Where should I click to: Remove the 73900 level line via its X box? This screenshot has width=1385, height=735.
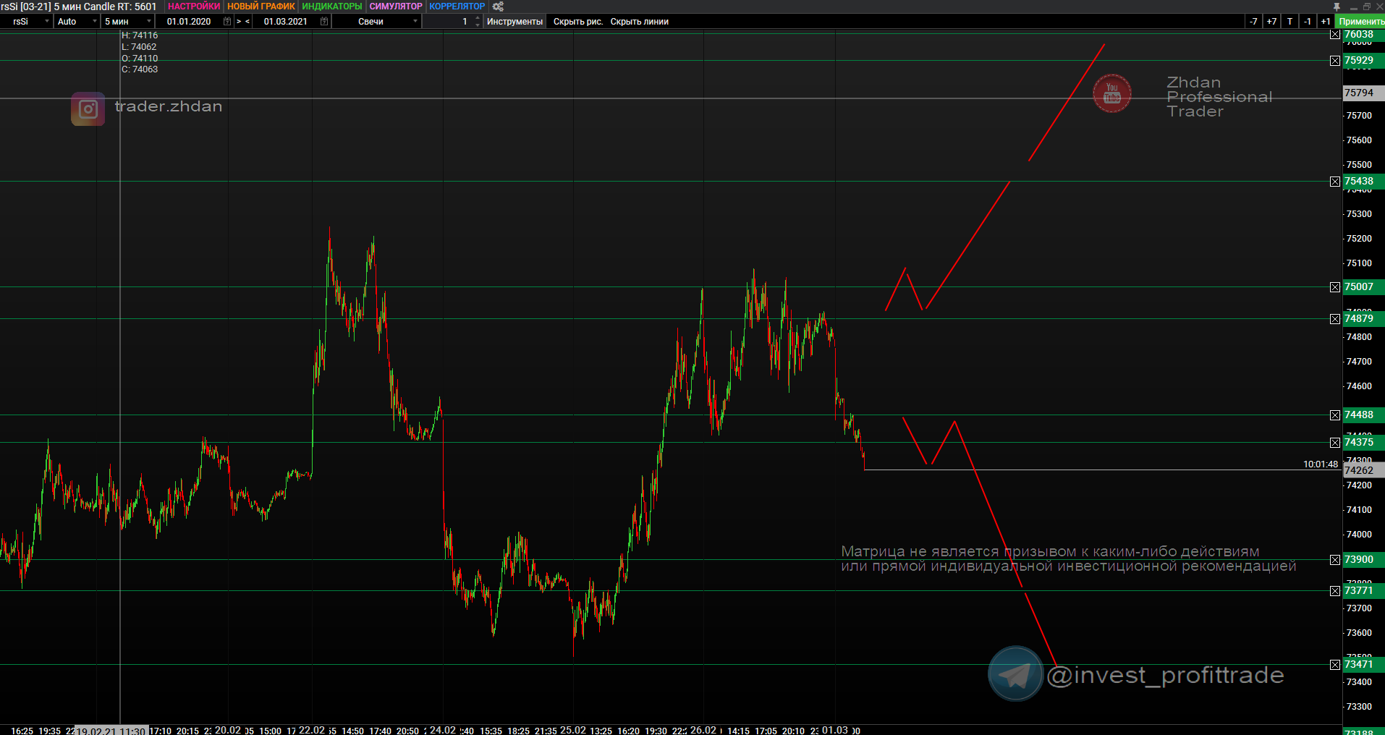1335,560
